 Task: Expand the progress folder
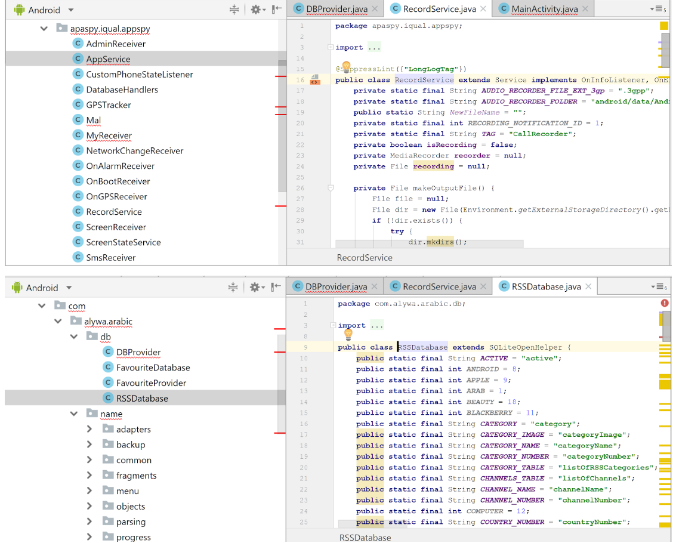pos(89,538)
